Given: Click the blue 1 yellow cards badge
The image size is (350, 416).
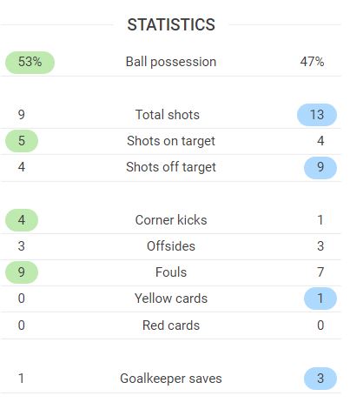Looking at the screenshot, I should click(x=320, y=299).
